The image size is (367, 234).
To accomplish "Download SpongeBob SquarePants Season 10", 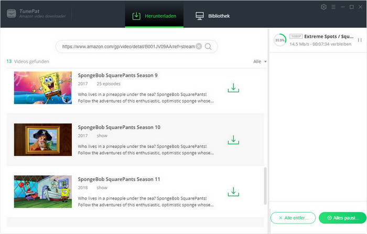I will [x=233, y=140].
